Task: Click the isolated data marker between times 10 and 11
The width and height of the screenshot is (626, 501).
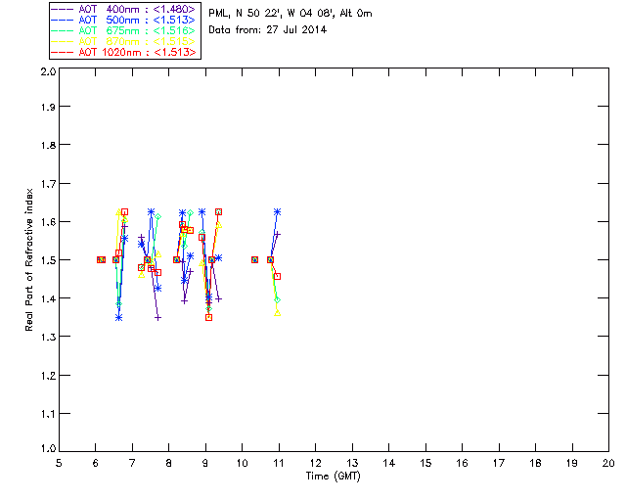Action: 254,259
